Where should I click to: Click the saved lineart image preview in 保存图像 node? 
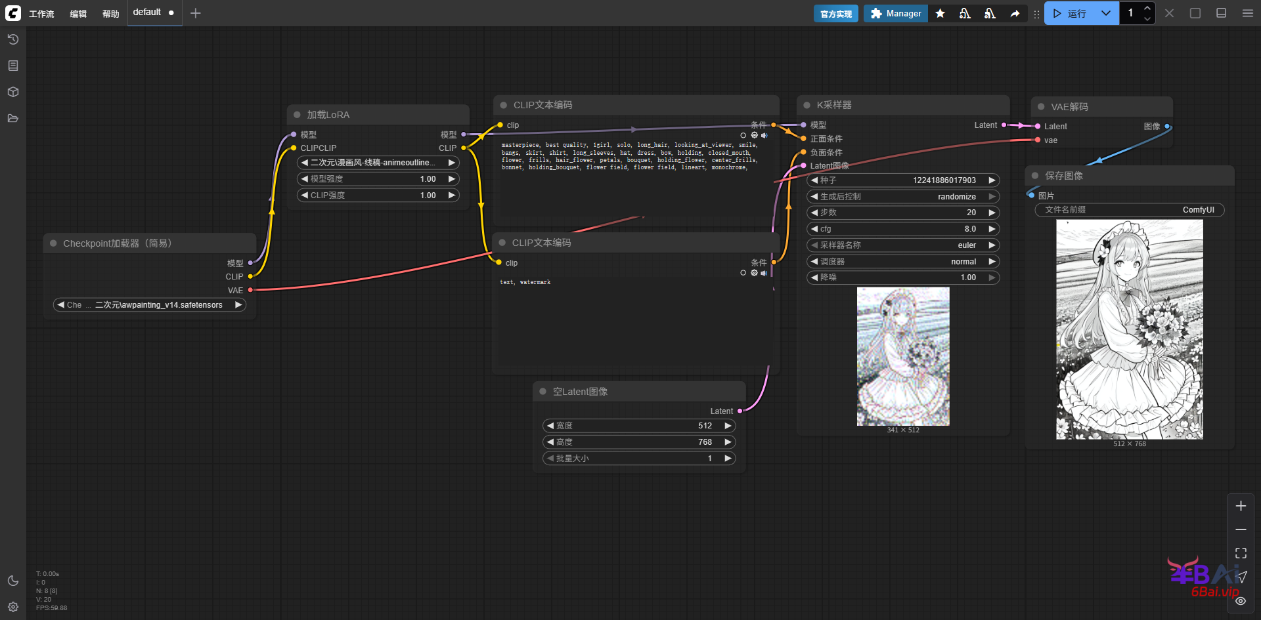(x=1130, y=329)
